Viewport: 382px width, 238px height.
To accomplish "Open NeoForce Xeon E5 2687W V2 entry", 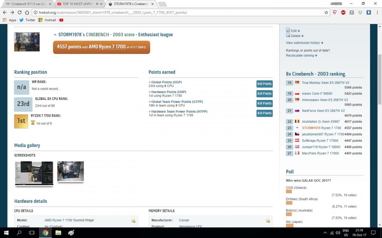I will 323,111.
